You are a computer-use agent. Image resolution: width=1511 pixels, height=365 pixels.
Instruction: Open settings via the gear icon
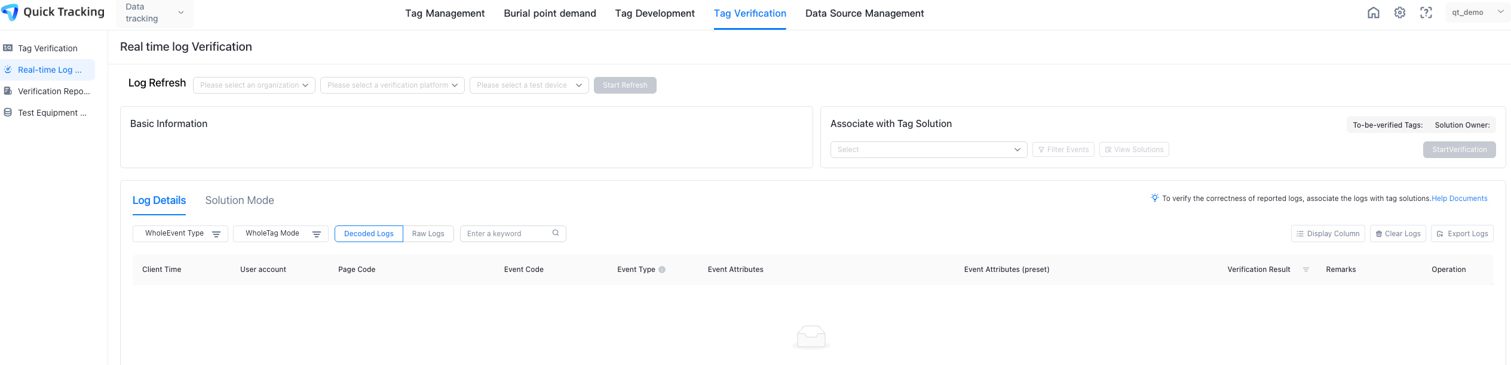1399,13
